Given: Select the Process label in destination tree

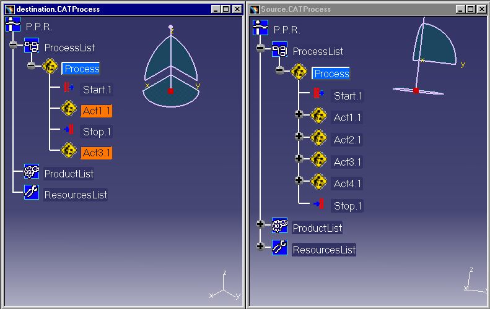Looking at the screenshot, I should coord(81,69).
